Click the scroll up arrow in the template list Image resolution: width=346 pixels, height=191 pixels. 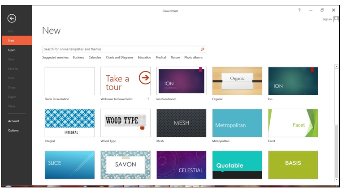click(337, 67)
